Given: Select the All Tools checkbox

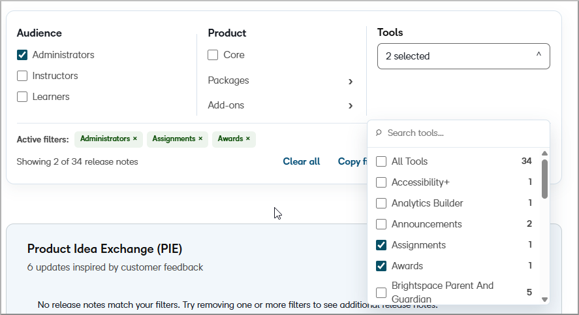Looking at the screenshot, I should (381, 161).
